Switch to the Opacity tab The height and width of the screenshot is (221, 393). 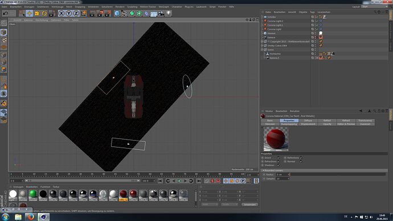(x=327, y=124)
